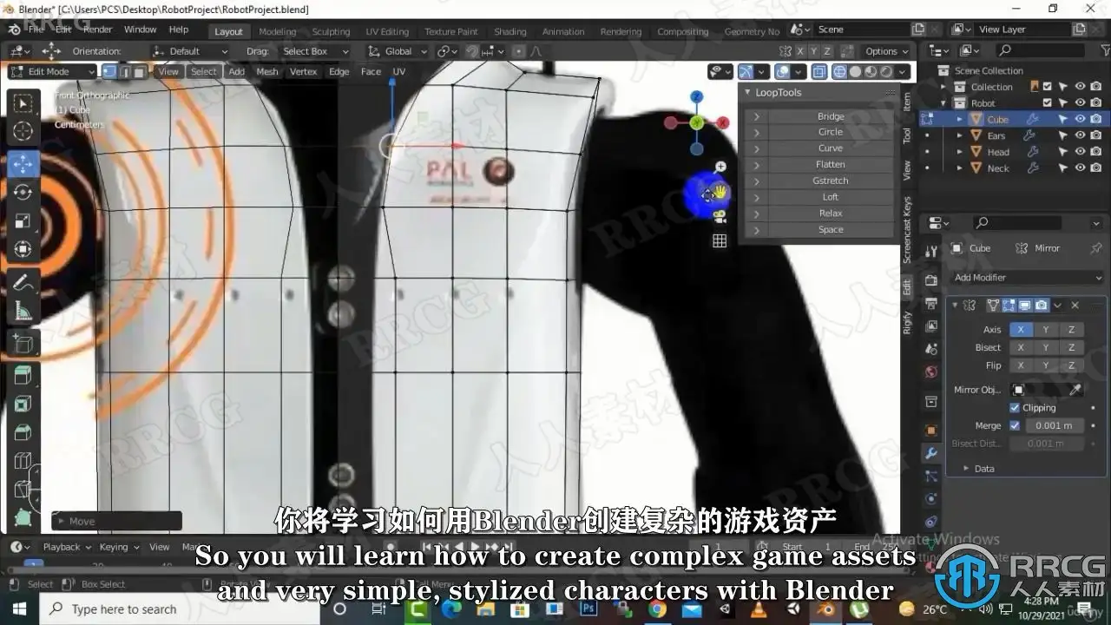Image resolution: width=1111 pixels, height=625 pixels.
Task: Switch to face select mode
Action: tap(140, 72)
